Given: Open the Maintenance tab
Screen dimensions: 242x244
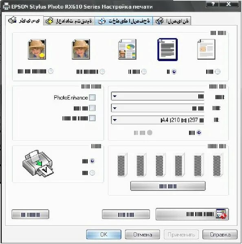Looking at the screenshot, I should 172,21.
